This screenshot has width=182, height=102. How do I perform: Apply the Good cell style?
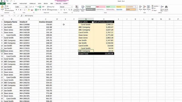[x=111, y=7]
